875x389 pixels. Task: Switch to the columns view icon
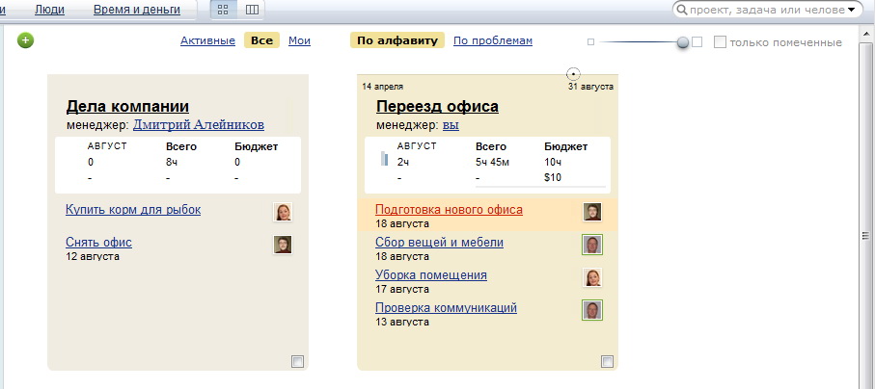click(x=252, y=10)
